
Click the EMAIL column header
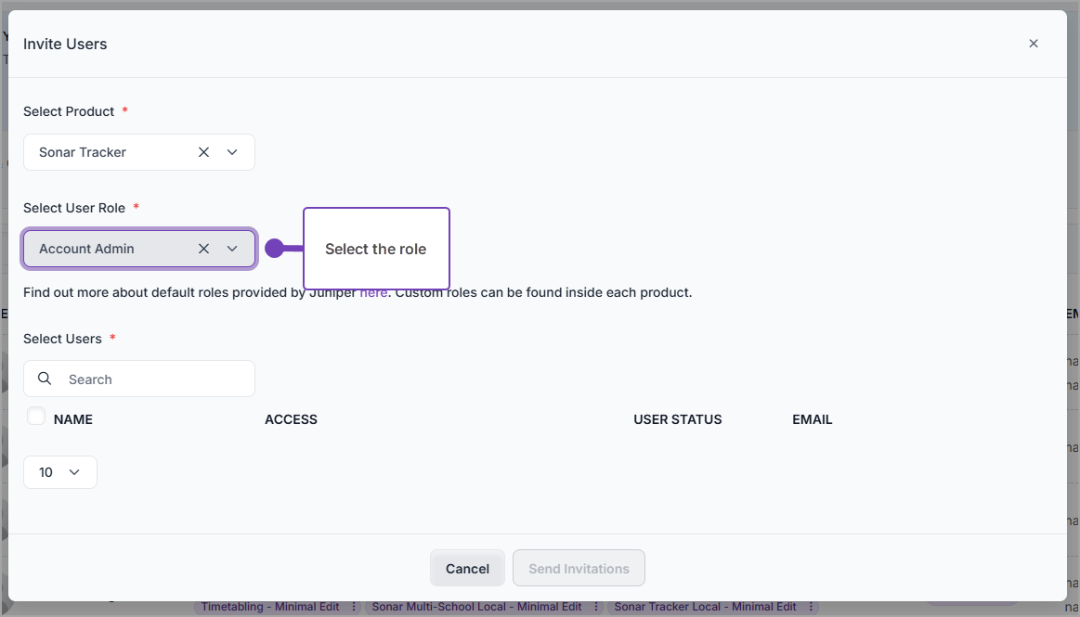pos(812,419)
